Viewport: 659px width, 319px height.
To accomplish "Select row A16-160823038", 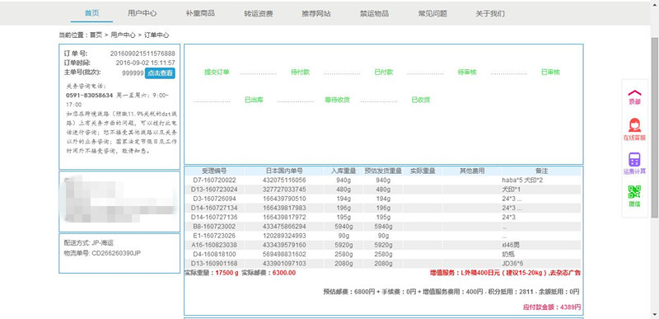I will point(382,245).
